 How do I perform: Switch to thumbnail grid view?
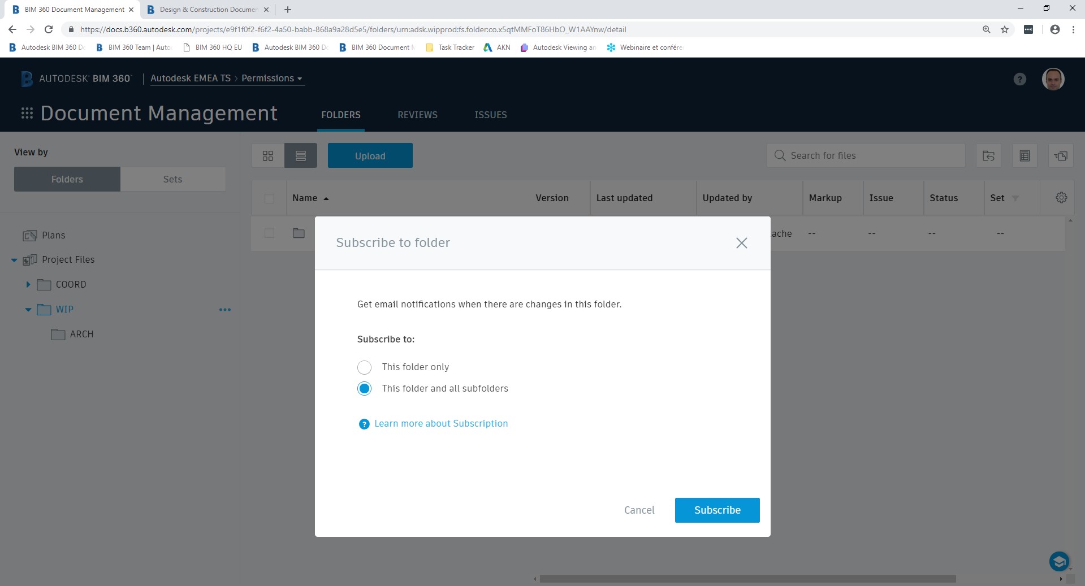267,155
